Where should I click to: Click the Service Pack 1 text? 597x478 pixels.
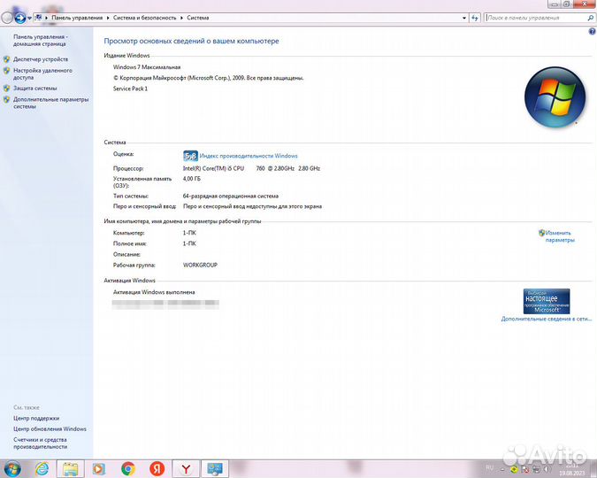[x=130, y=89]
